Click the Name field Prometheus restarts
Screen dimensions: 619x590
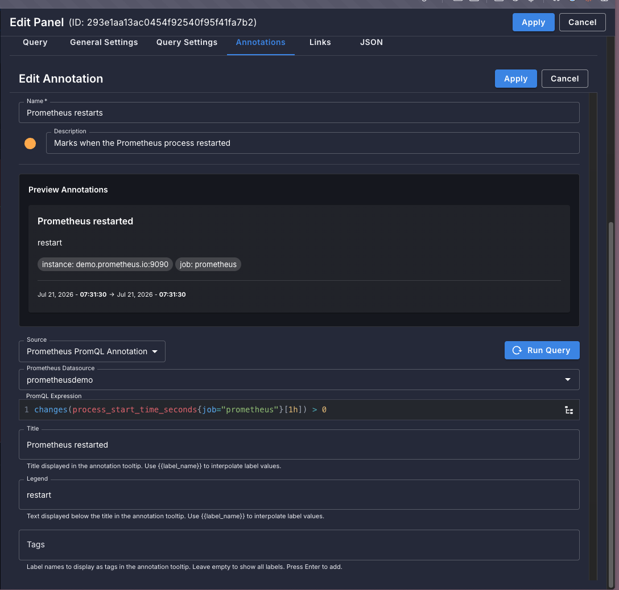coord(299,113)
